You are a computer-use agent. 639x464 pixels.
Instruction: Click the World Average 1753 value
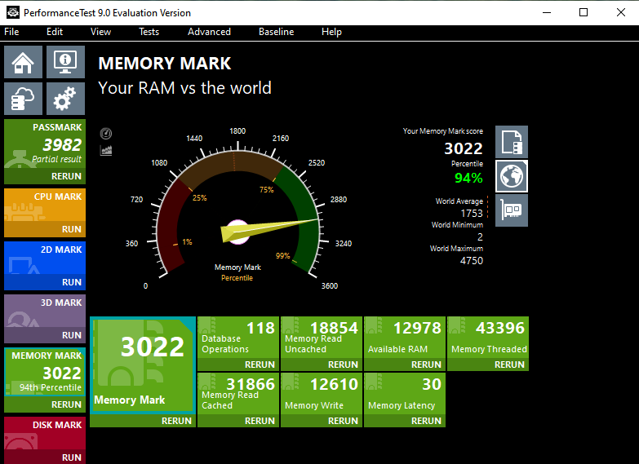(472, 214)
